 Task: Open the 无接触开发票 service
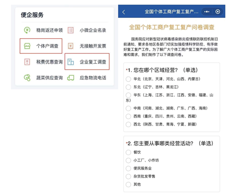(87, 46)
